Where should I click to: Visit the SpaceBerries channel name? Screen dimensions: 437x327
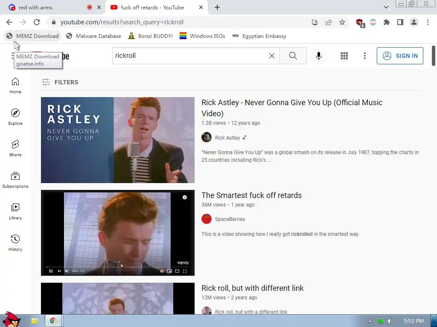tap(230, 219)
